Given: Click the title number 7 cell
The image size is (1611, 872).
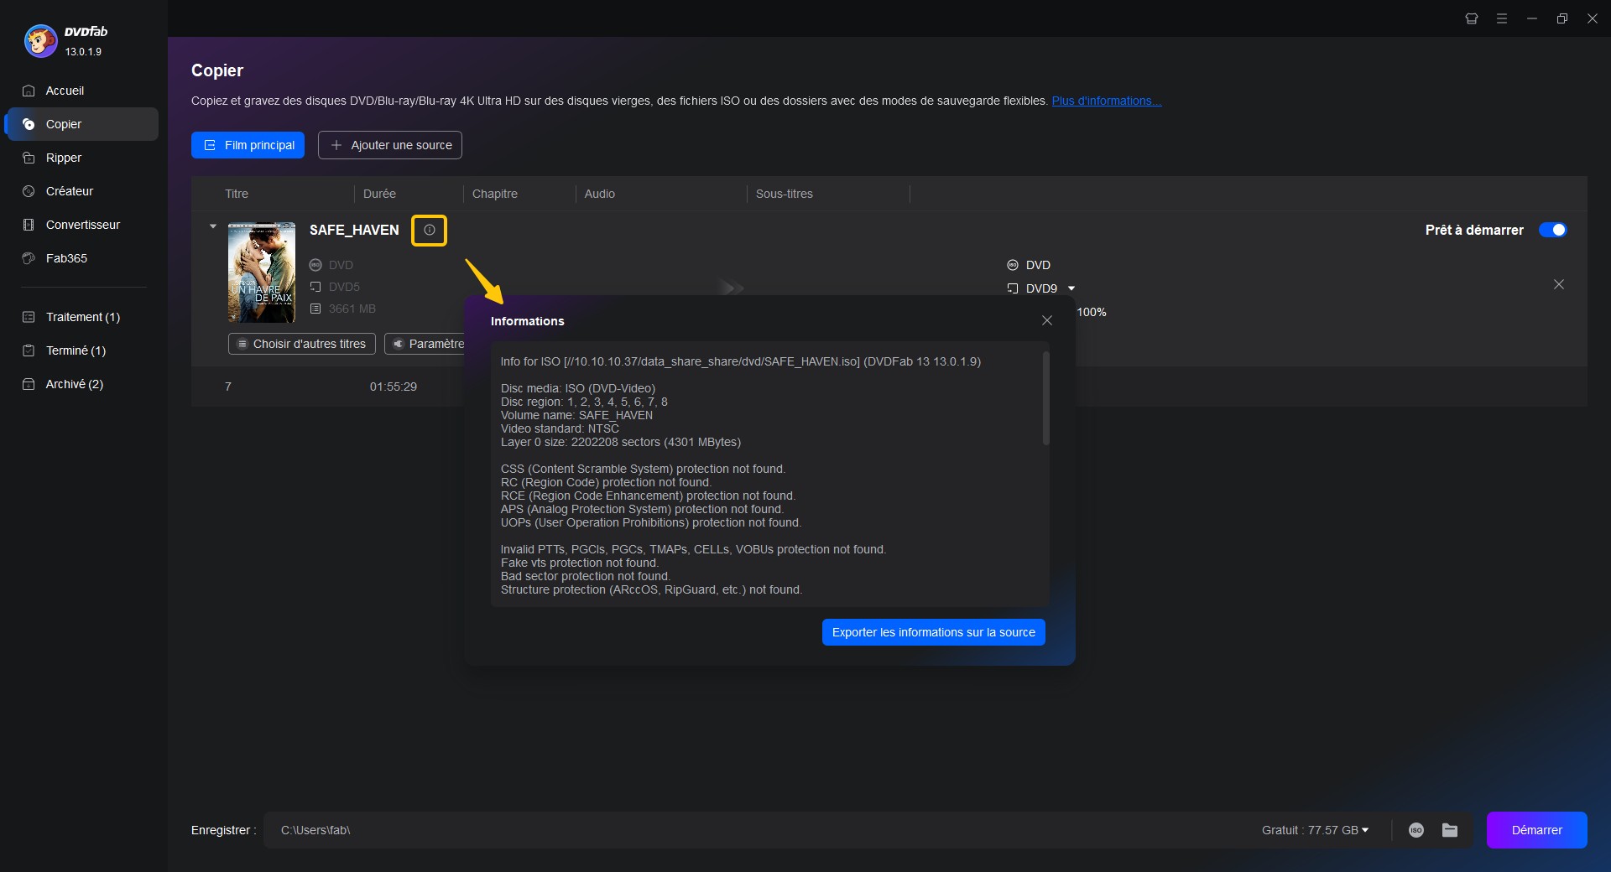Looking at the screenshot, I should pyautogui.click(x=228, y=387).
